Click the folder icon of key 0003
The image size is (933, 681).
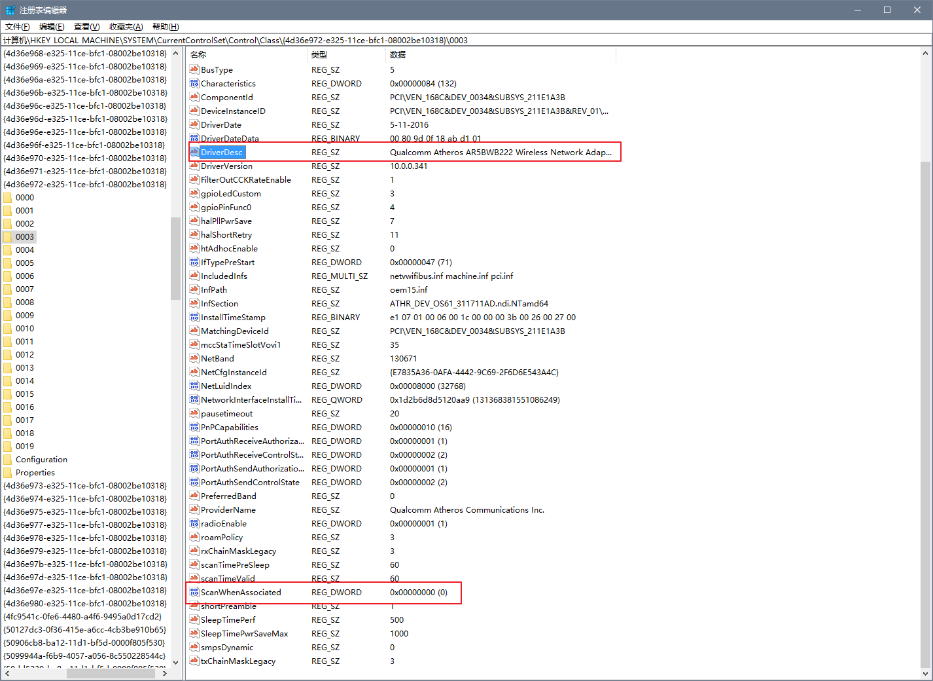[8, 236]
